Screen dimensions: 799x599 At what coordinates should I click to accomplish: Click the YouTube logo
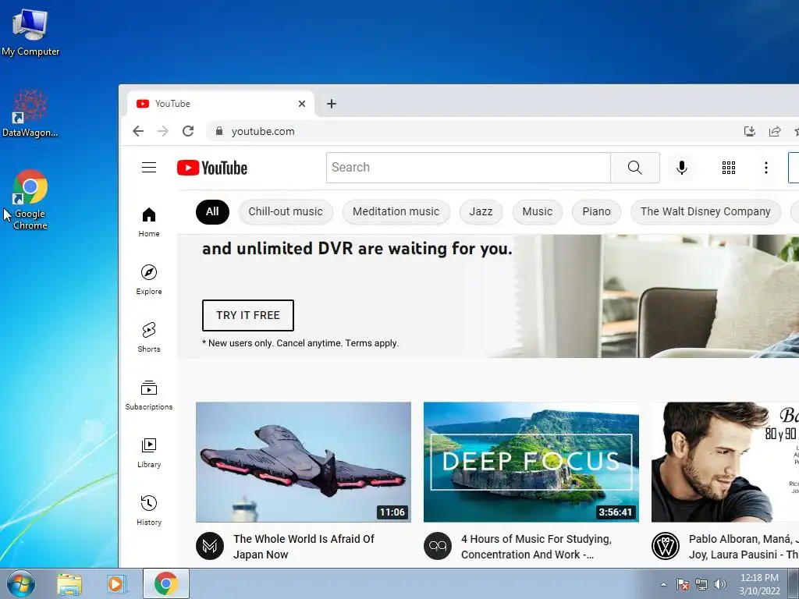(212, 168)
